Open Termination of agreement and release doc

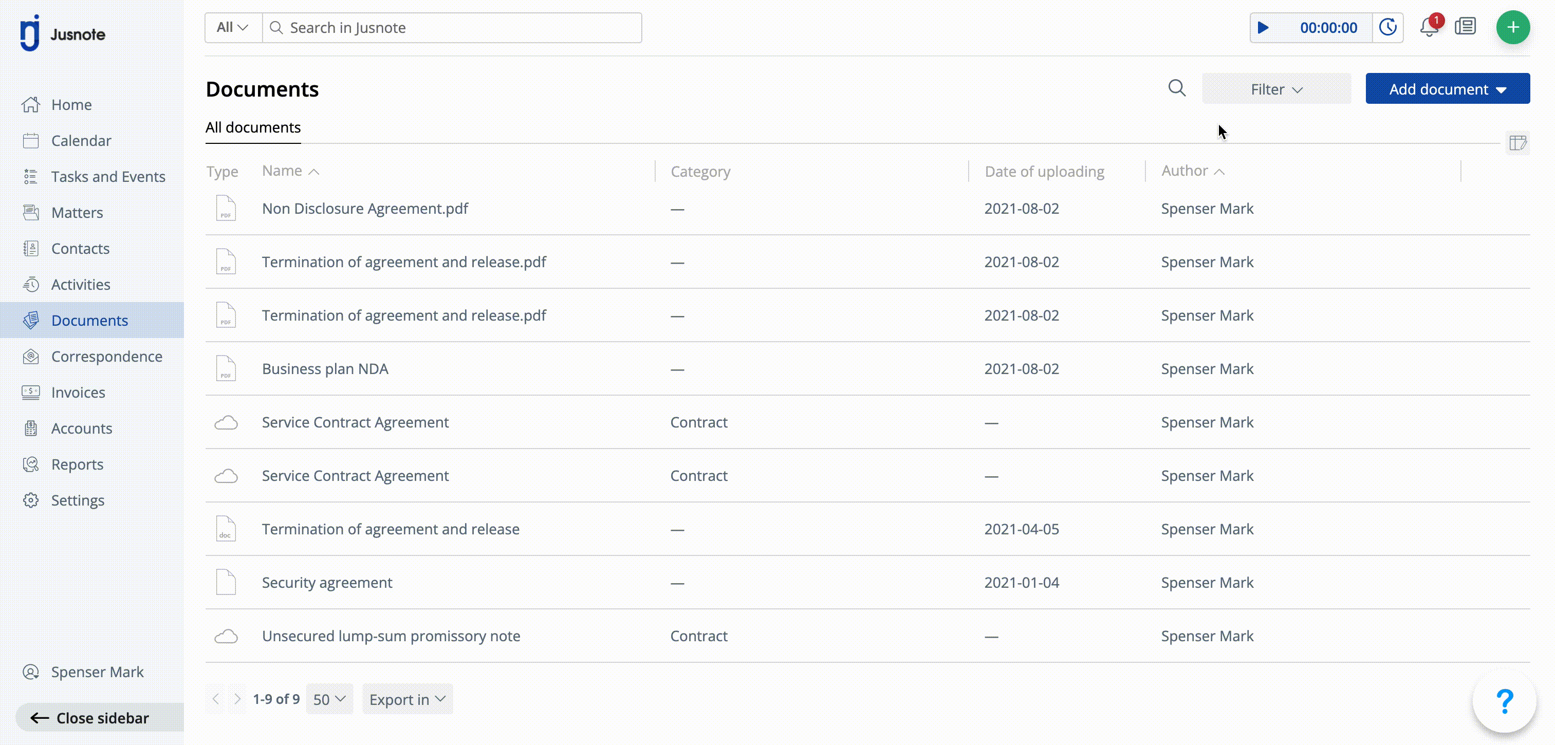pos(391,529)
